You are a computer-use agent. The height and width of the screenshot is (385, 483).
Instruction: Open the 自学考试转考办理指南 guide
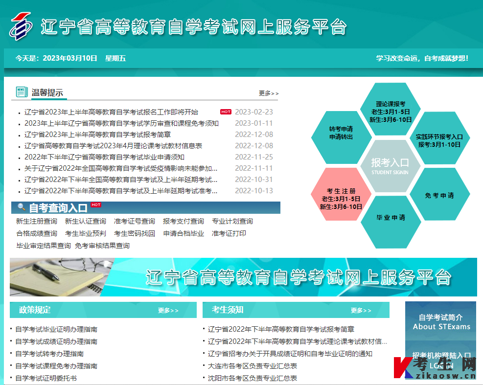(x=50, y=353)
